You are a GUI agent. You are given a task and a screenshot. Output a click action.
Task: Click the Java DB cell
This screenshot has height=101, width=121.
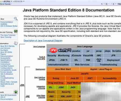(99, 60)
